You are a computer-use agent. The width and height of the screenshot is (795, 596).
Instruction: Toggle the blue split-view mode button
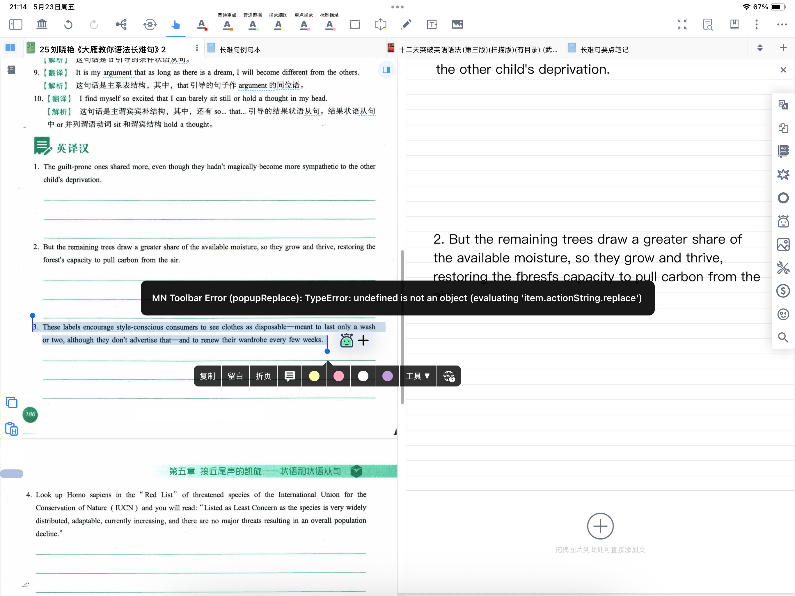point(10,48)
